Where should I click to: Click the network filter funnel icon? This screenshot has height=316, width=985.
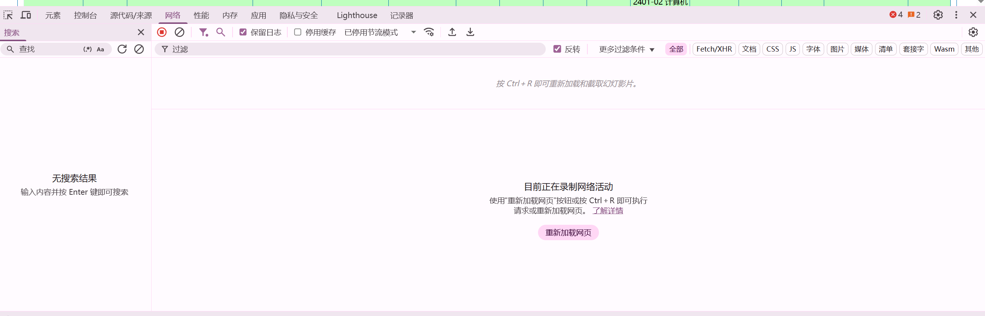203,32
